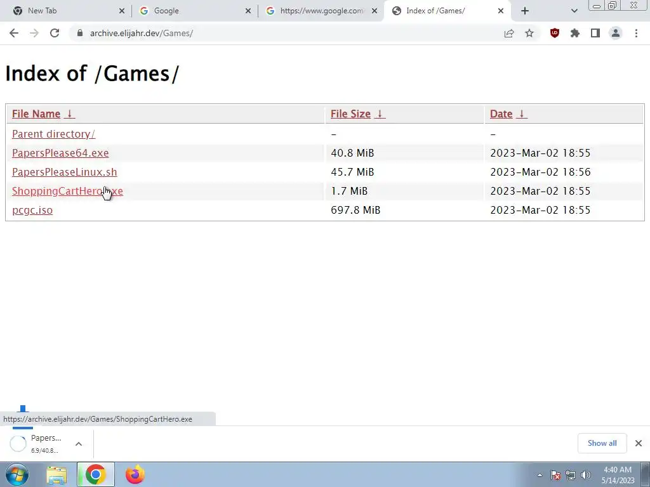Open the Windows Start menu
Screen dimensions: 650x487
[x=17, y=474]
